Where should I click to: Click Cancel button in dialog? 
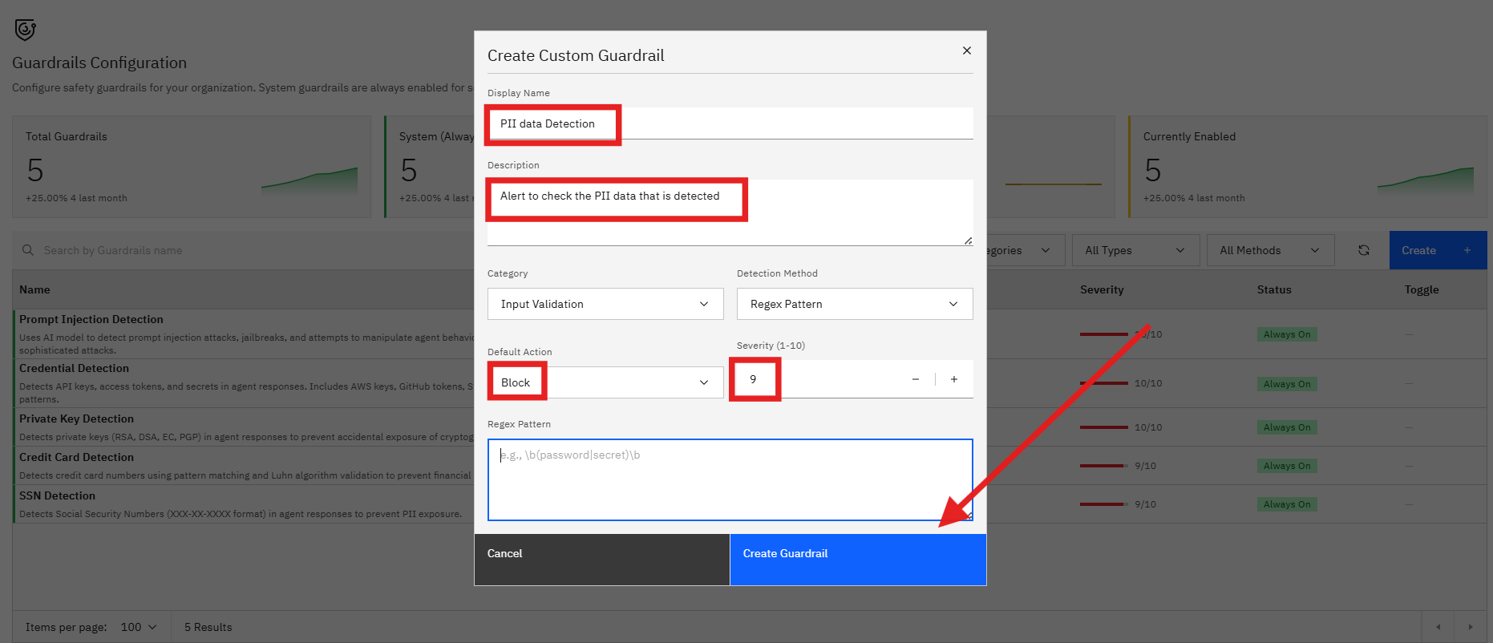(x=602, y=560)
